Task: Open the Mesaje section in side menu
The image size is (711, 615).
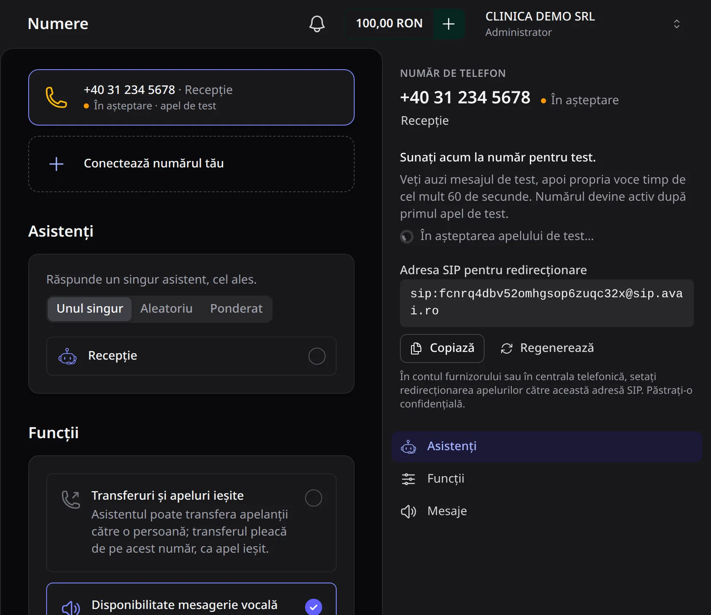Action: [547, 512]
